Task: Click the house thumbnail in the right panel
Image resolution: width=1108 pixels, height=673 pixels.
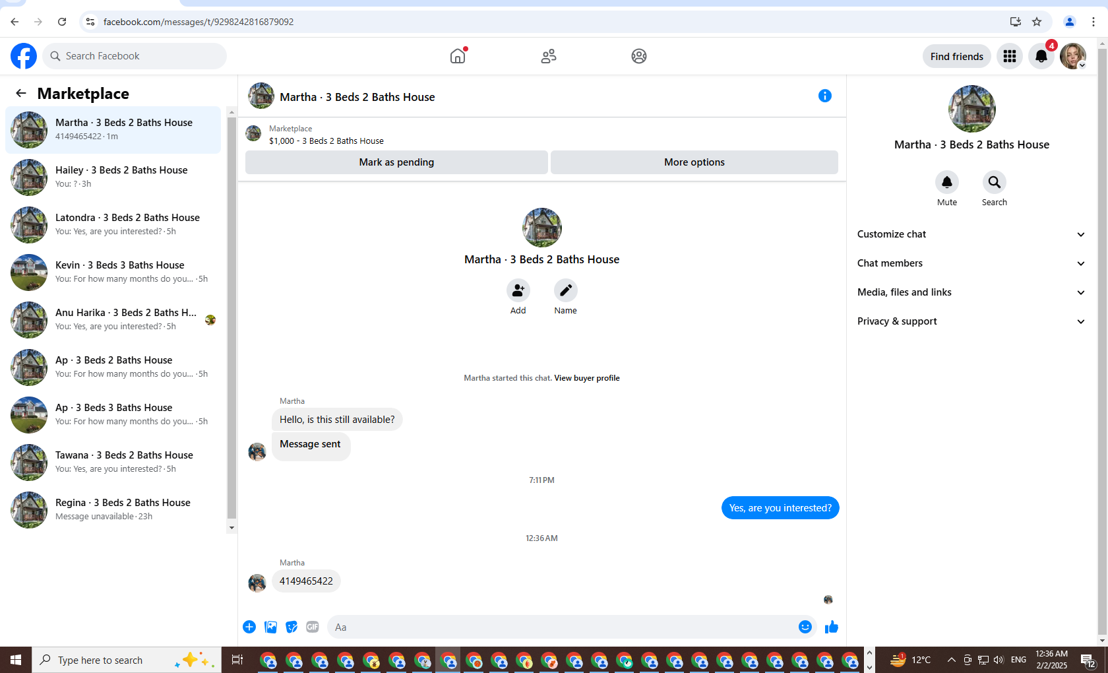Action: tap(971, 109)
